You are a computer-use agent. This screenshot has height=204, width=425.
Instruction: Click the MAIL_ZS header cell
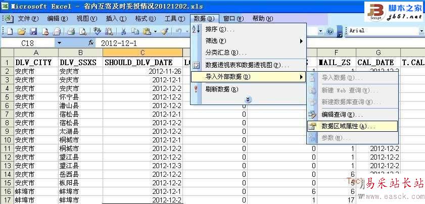coord(337,62)
